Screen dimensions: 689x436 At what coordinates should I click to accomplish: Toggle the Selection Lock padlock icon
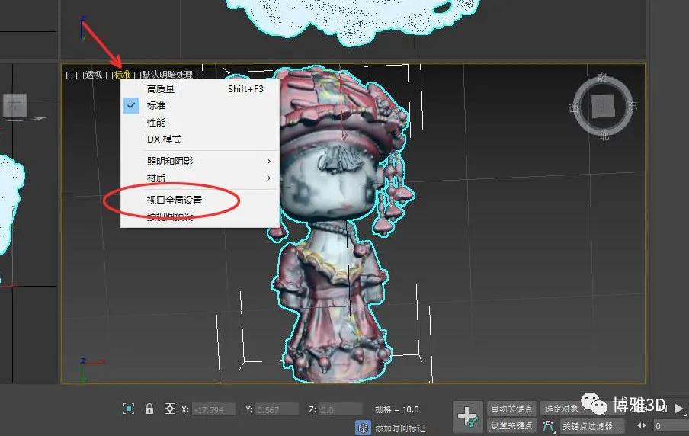(x=149, y=409)
